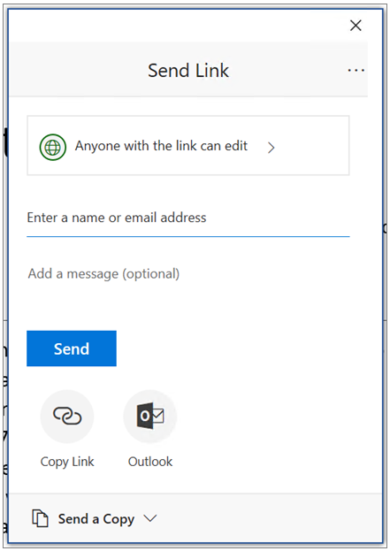Click the green globe permissions icon
This screenshot has height=551, width=390.
53,147
